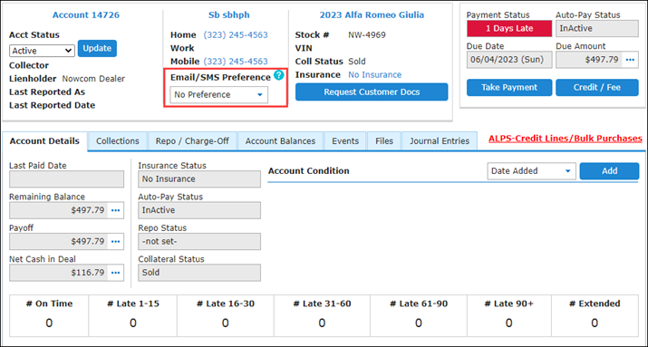Select the stock number NW-4969 text
Screen dimensions: 648x347
pyautogui.click(x=367, y=35)
